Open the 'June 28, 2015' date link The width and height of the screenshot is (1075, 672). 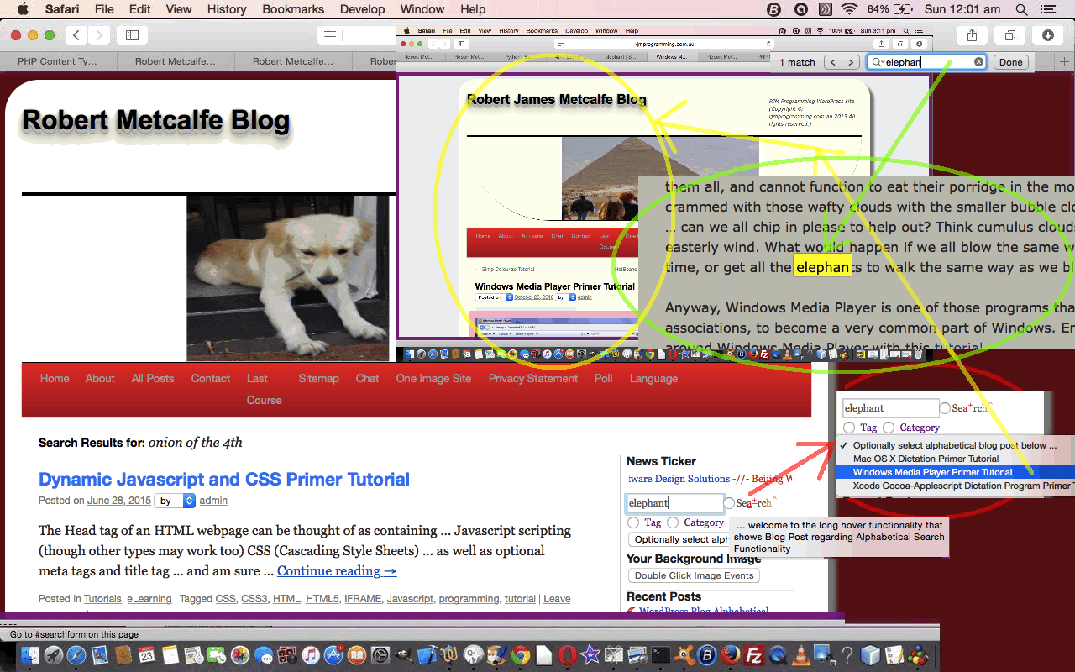[119, 501]
